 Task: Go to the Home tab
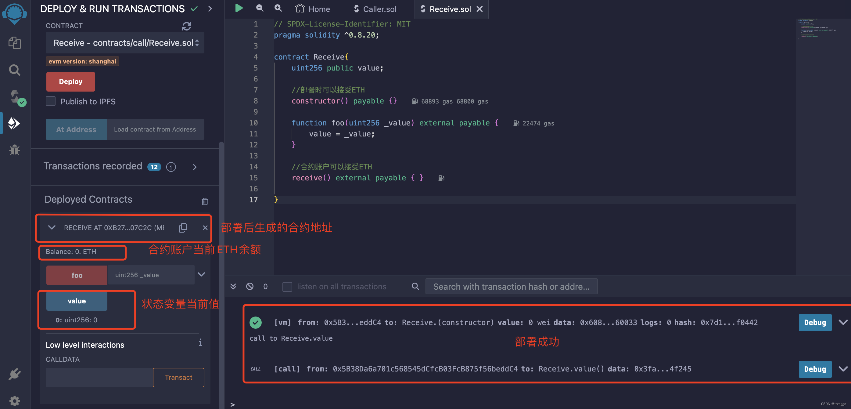coord(312,9)
